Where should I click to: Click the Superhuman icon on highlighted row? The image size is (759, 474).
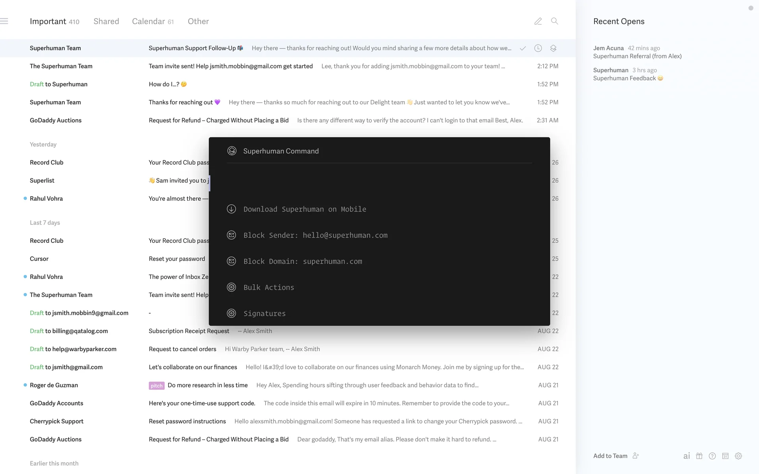553,48
